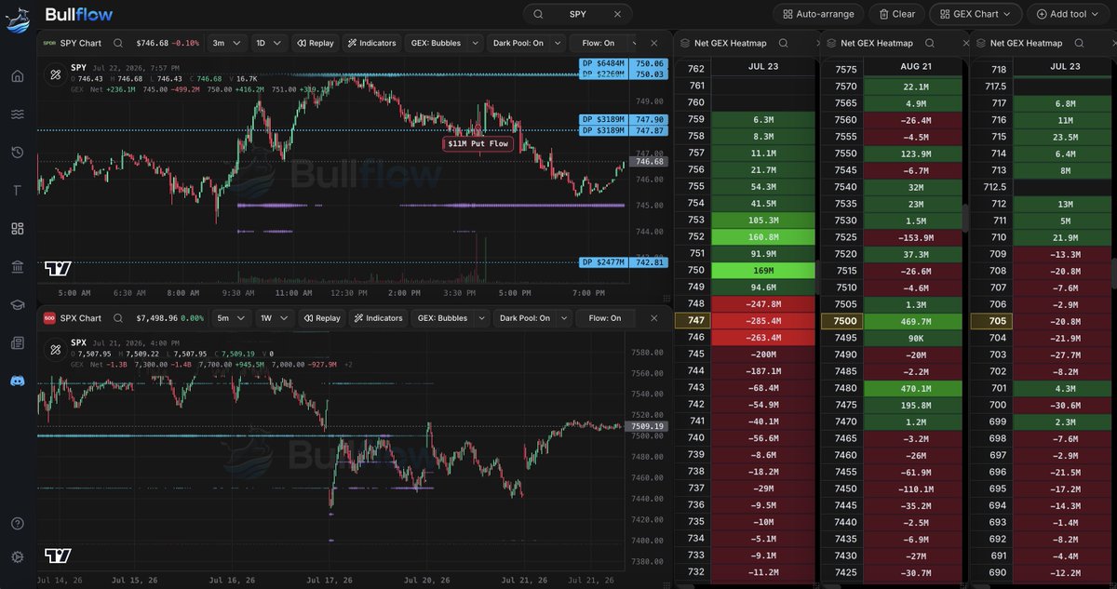Click the layers icon of AUG 21 heatmap
The width and height of the screenshot is (1117, 589).
click(831, 43)
